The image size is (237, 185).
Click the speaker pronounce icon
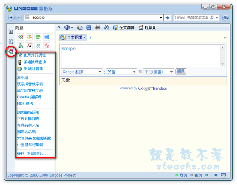click(67, 27)
